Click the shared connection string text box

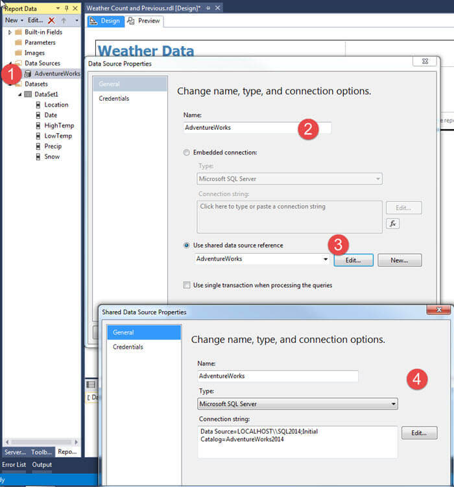297,442
